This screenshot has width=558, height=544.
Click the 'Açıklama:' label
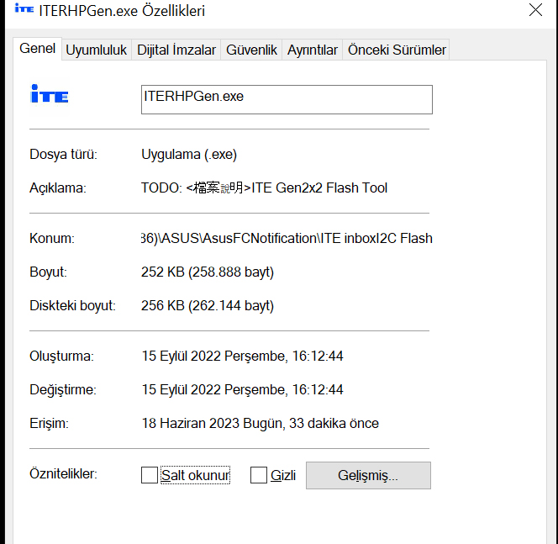click(58, 187)
